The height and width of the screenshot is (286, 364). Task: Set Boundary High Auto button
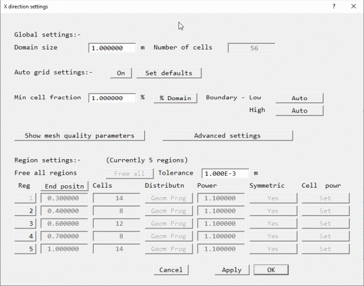[x=299, y=110]
